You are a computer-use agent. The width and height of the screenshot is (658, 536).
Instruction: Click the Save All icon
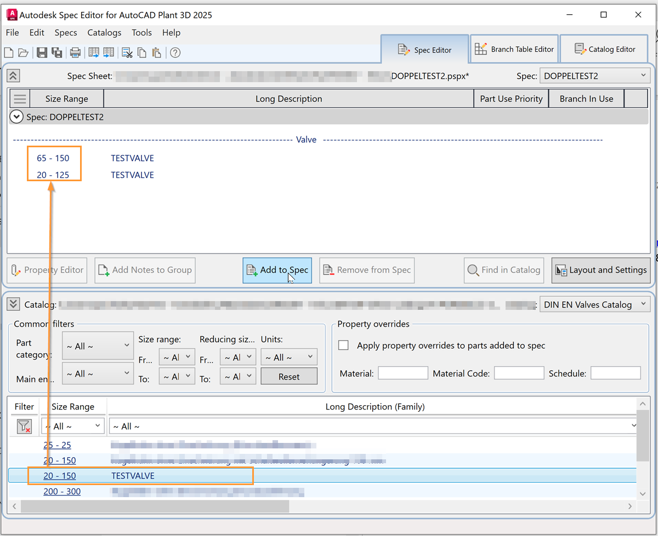[x=56, y=53]
